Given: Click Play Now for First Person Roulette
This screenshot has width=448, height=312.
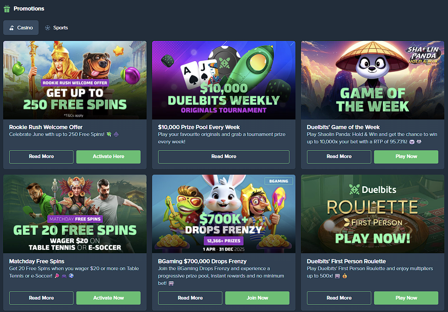Looking at the screenshot, I should tap(406, 298).
